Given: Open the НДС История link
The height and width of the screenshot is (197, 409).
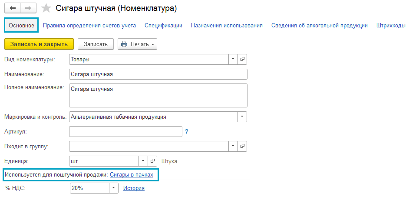Looking at the screenshot, I should (134, 188).
